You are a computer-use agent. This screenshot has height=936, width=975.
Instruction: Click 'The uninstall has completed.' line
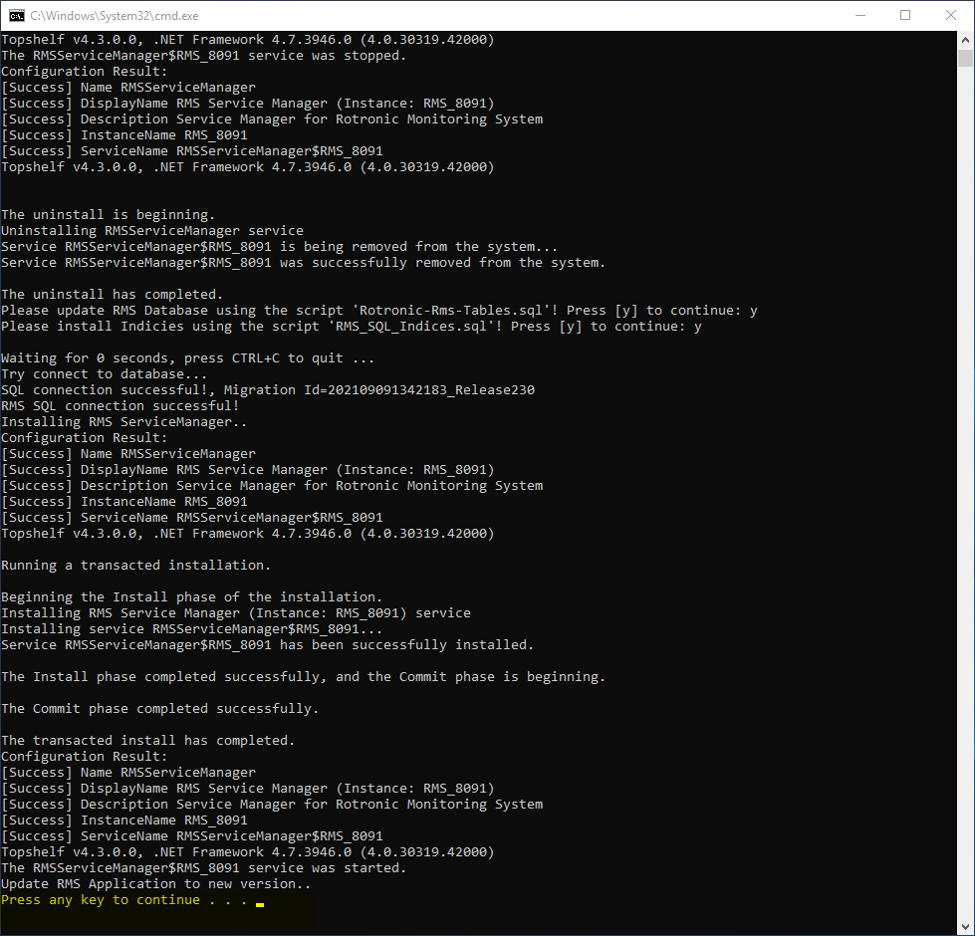tap(112, 295)
